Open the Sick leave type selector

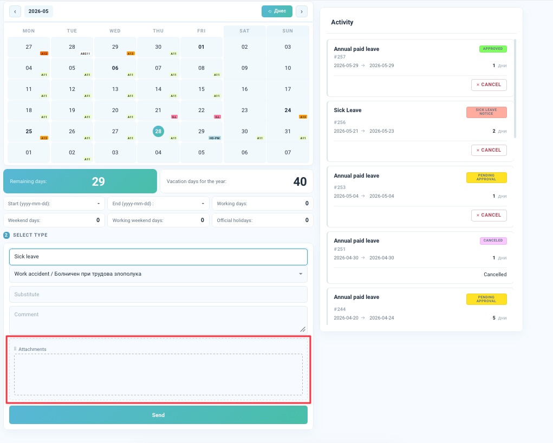[158, 257]
